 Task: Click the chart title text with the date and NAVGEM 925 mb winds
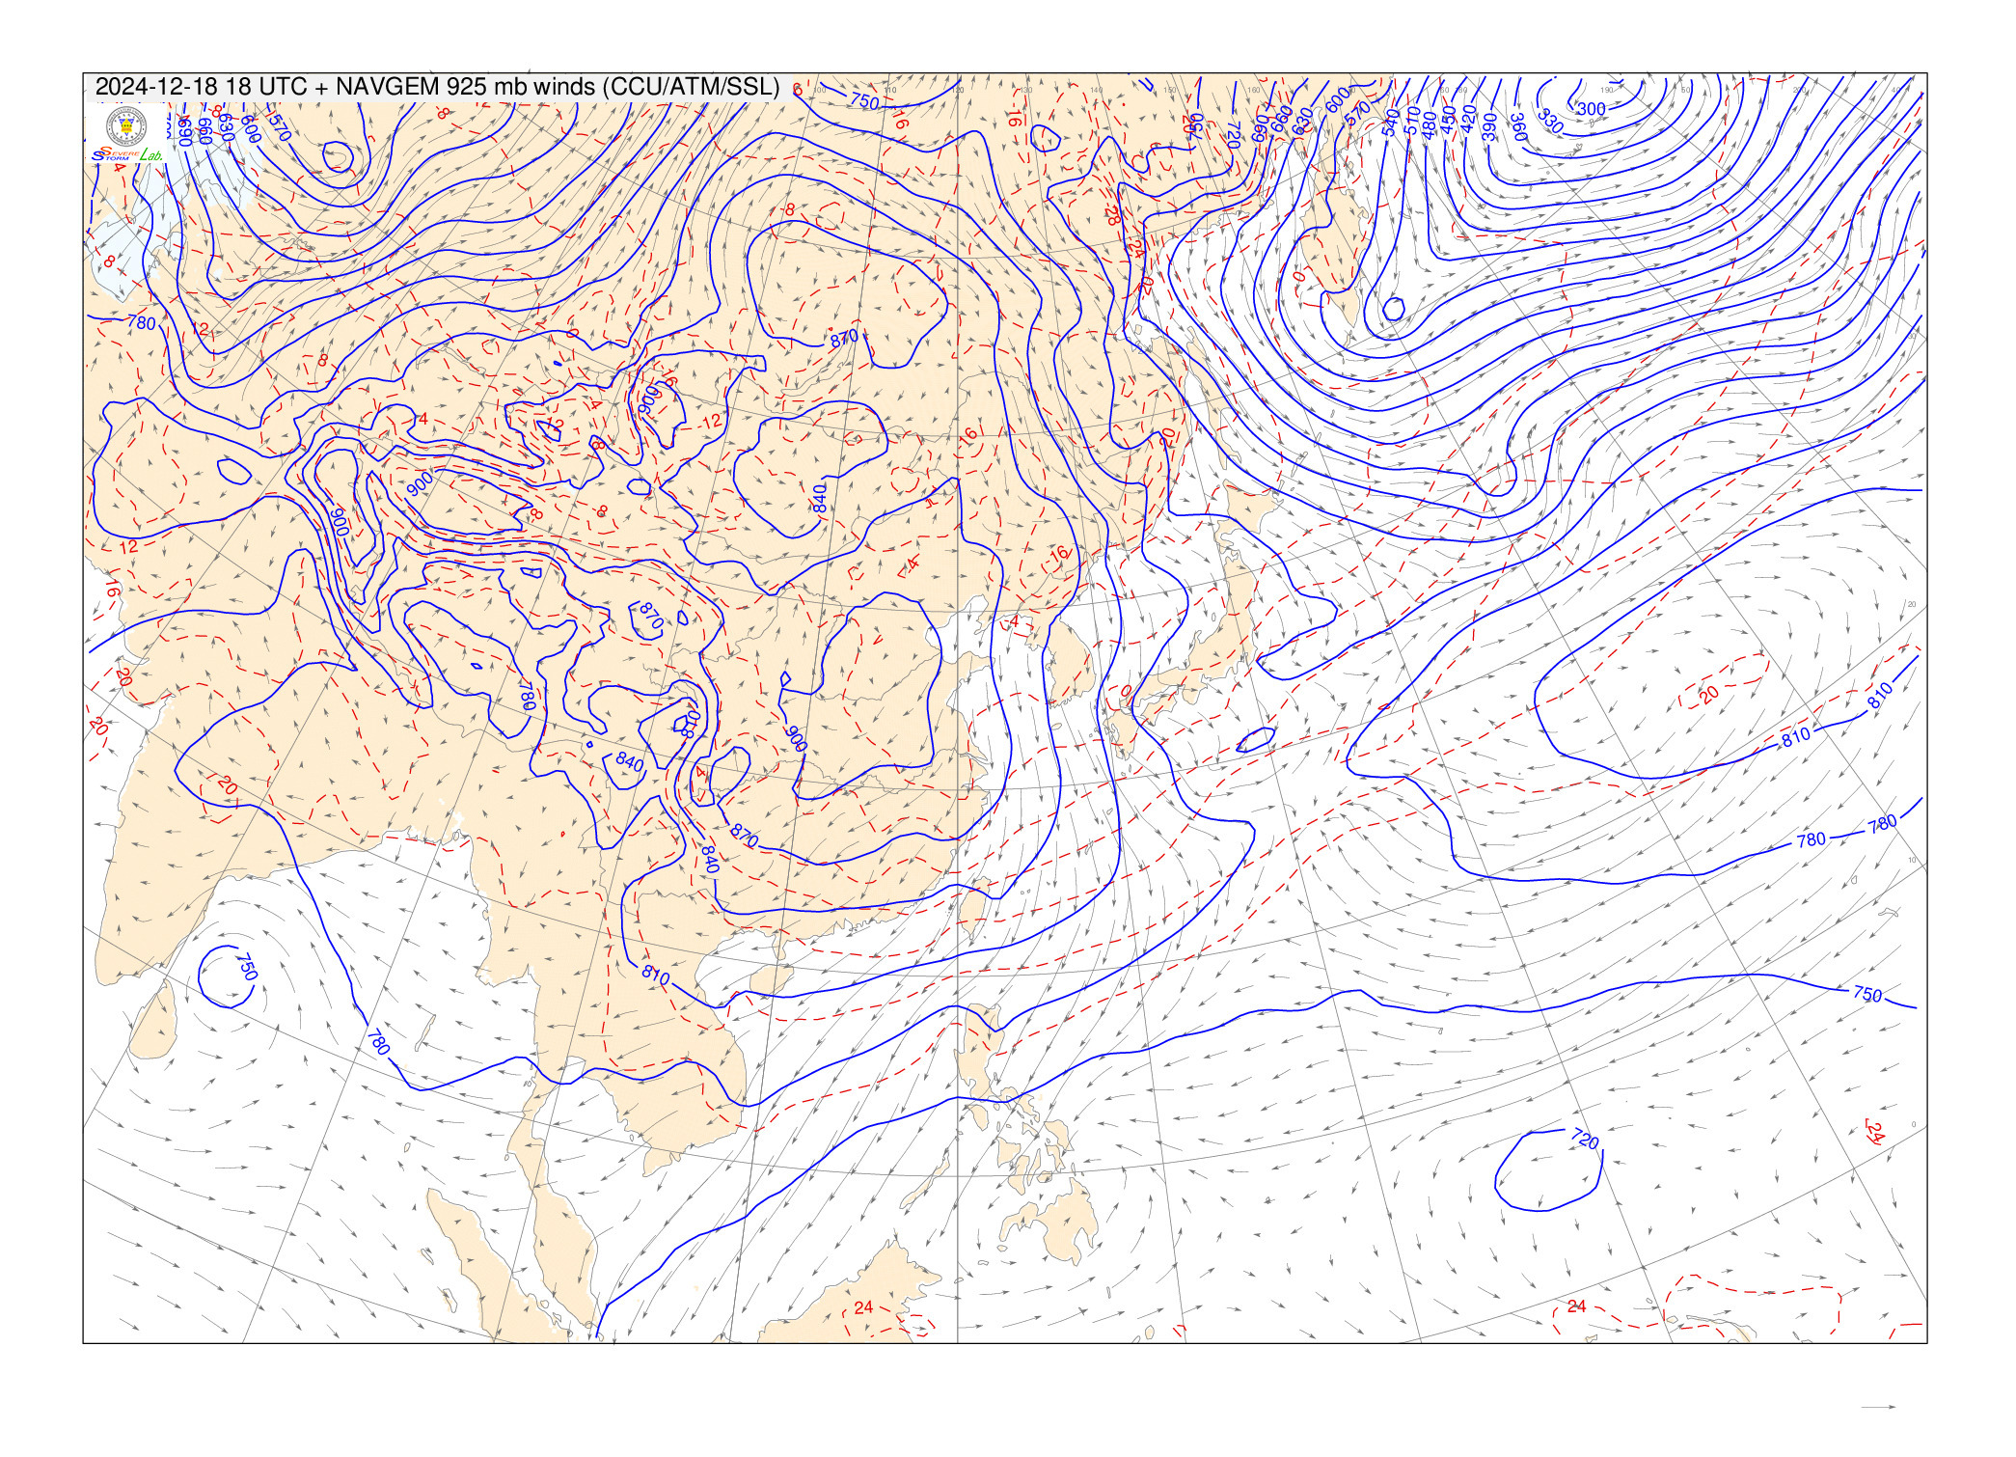click(437, 87)
